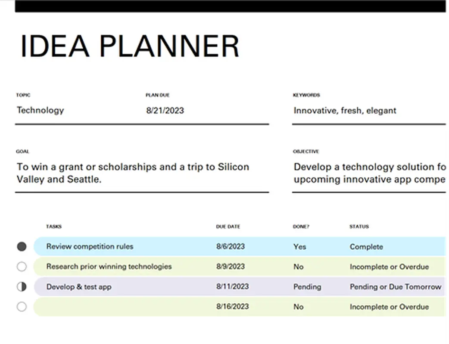
Task: Click the goal text about Silicon Valley
Action: (133, 173)
